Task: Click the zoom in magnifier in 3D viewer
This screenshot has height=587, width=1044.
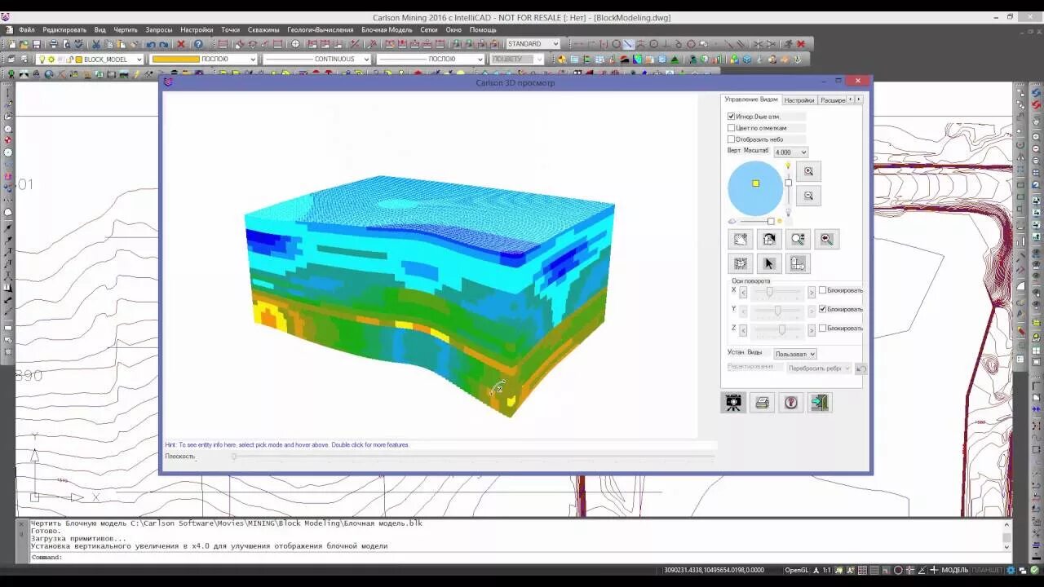Action: pyautogui.click(x=808, y=171)
